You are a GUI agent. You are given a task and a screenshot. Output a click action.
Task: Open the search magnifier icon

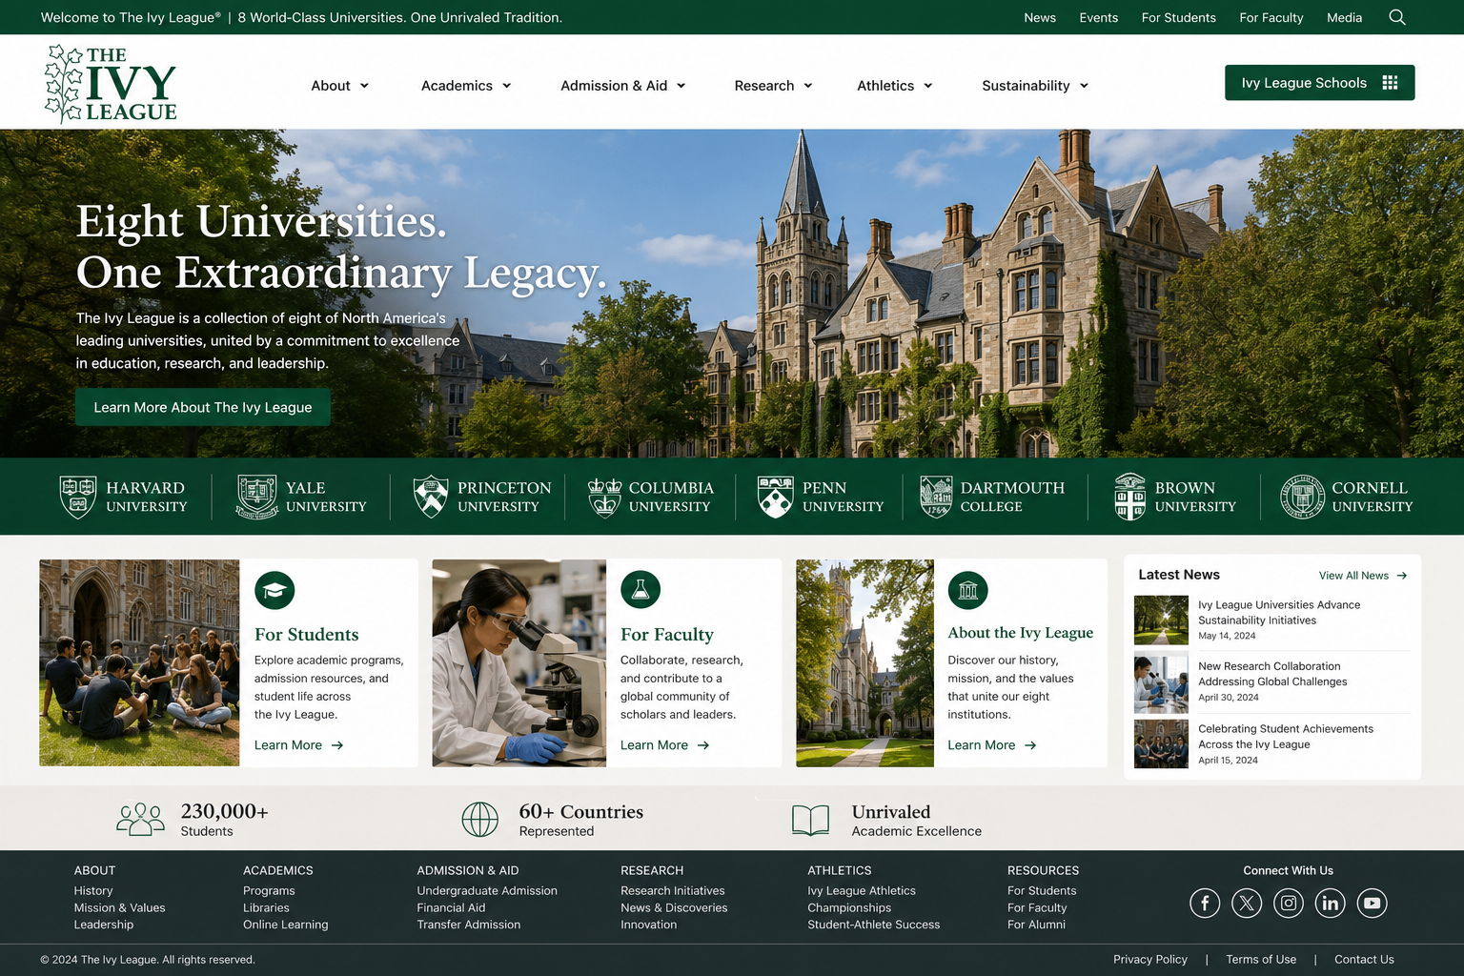point(1397,17)
